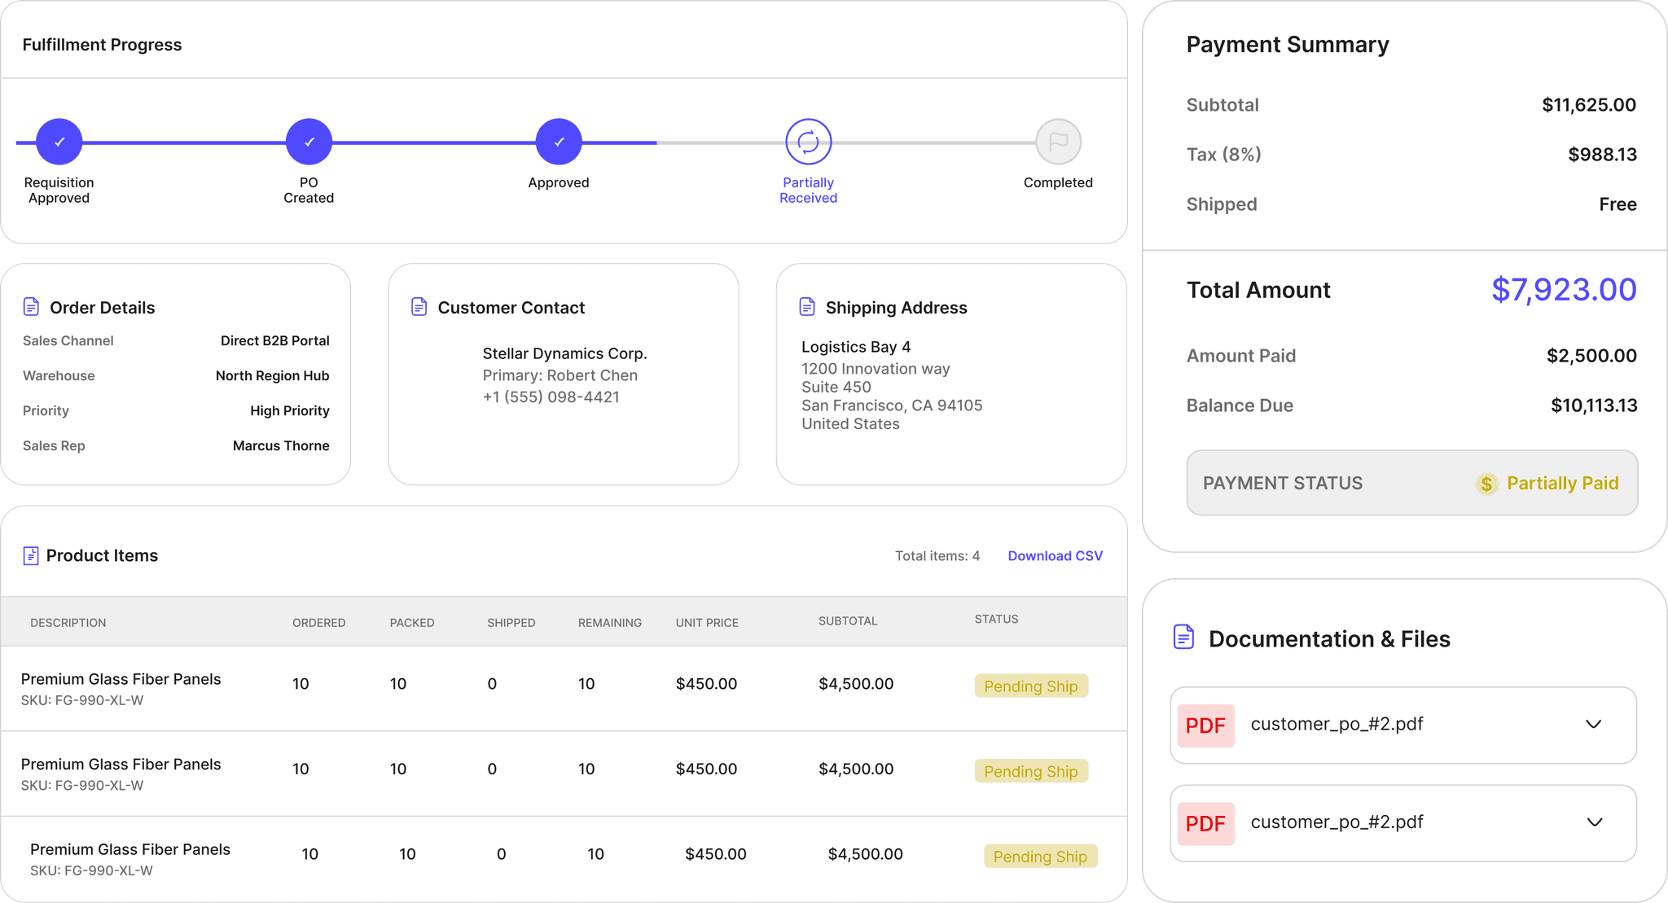Click the Shipping Address document icon

point(806,307)
